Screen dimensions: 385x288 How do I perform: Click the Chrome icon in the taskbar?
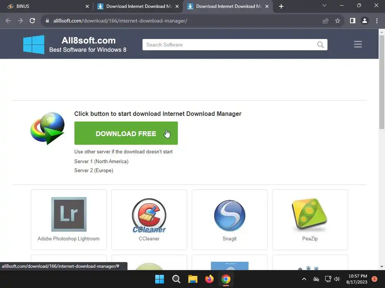(226, 279)
